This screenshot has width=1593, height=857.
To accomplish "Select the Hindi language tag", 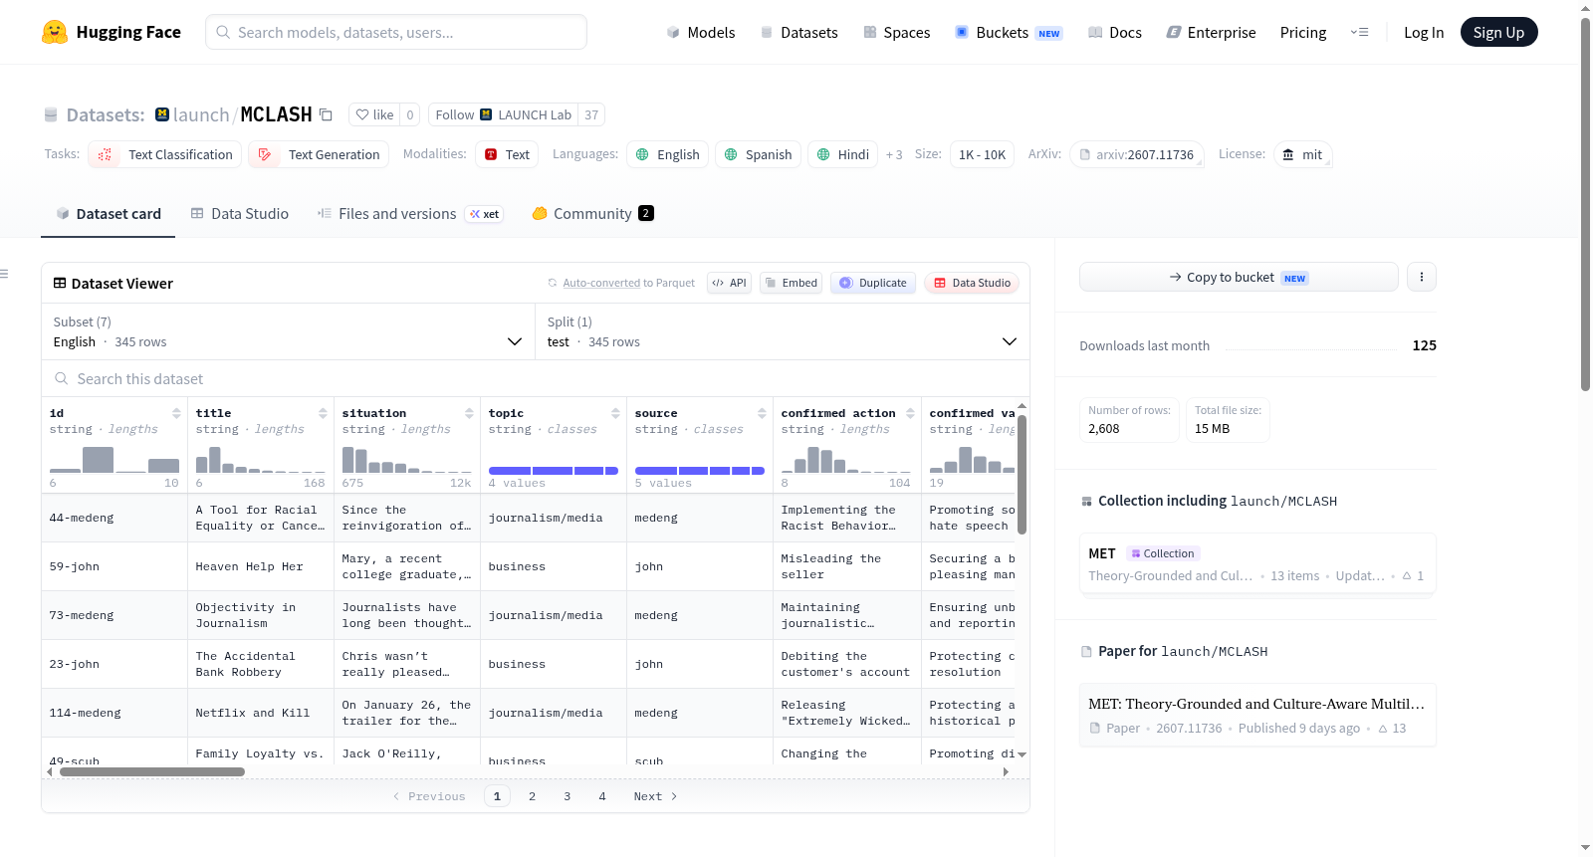I will 842,154.
